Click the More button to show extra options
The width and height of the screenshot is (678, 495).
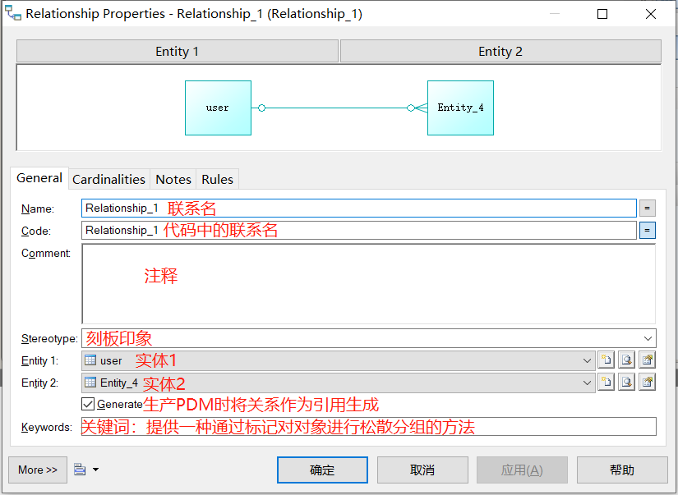click(x=37, y=470)
